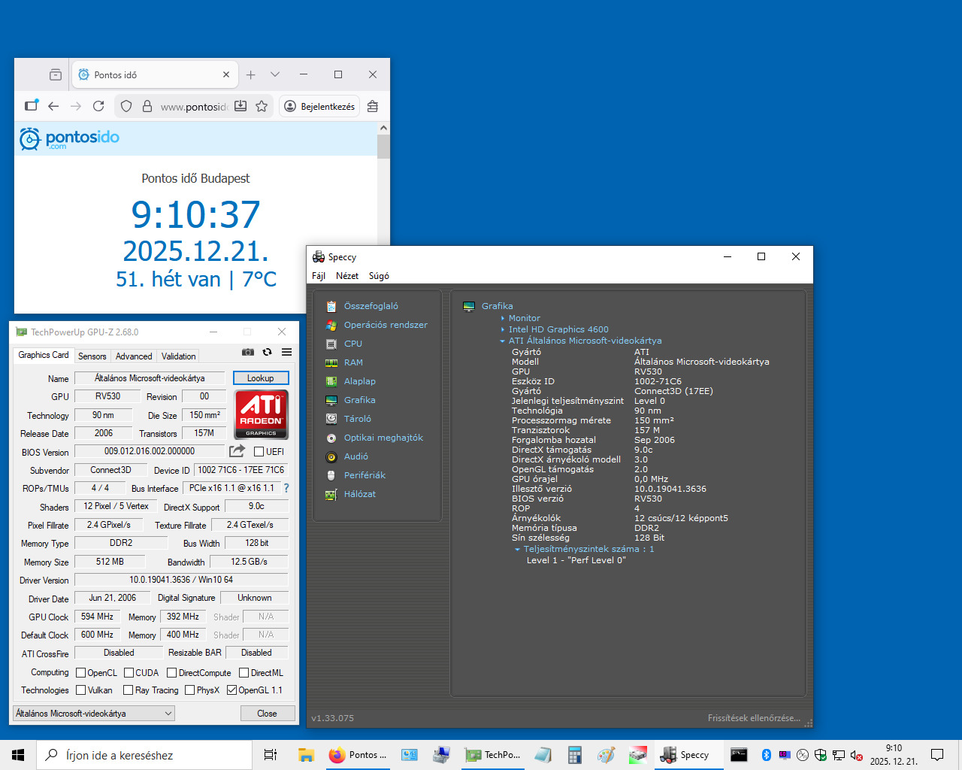Click the Bejelentkezés button in Firefox
Image resolution: width=962 pixels, height=770 pixels.
319,106
